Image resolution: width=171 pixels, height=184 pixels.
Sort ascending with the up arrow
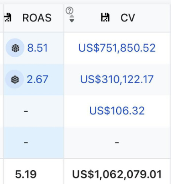coord(72,16)
